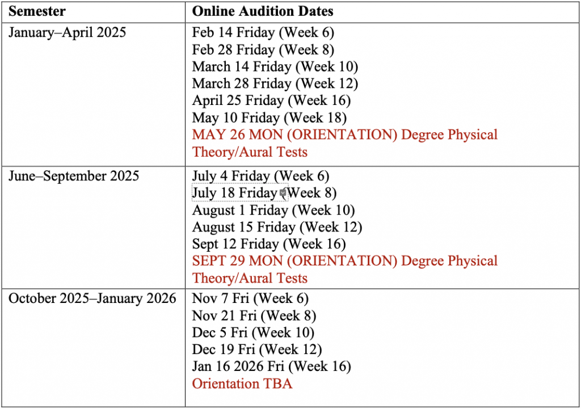Click the July 4 Friday (Week 6) line
The image size is (581, 409).
(260, 176)
